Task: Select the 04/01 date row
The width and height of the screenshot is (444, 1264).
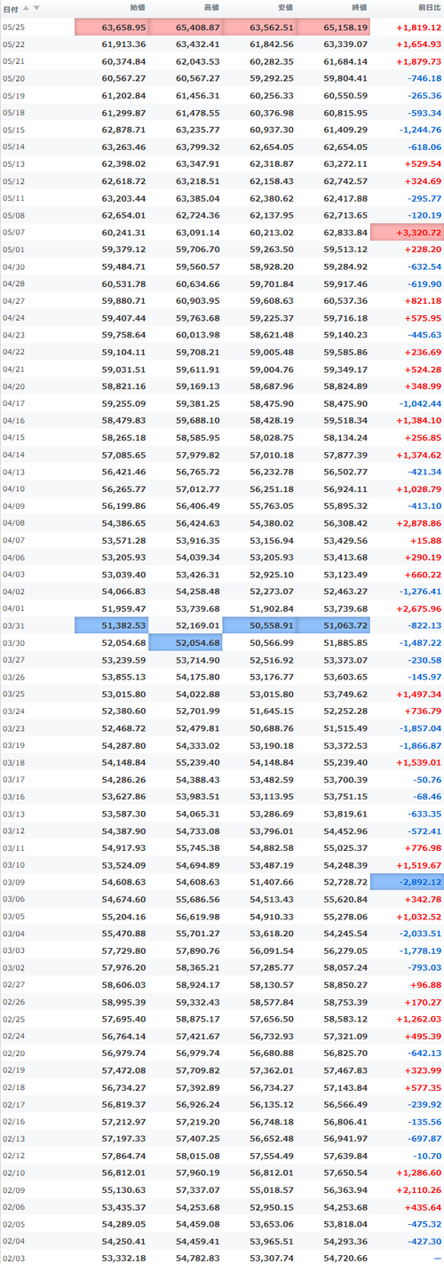Action: (x=222, y=608)
